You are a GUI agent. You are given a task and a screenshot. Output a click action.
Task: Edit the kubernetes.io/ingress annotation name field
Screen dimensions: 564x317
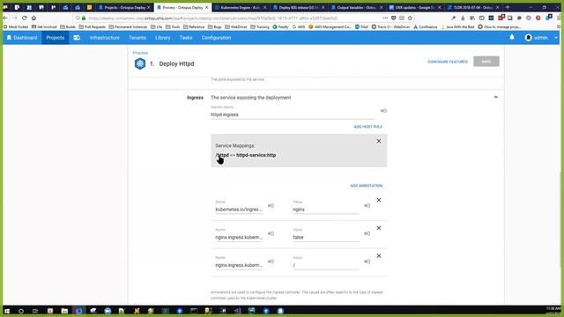pyautogui.click(x=239, y=210)
